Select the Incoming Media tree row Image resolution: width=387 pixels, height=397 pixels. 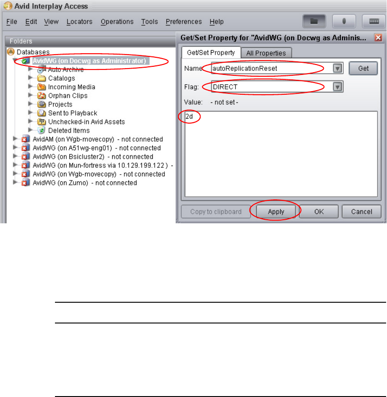click(72, 87)
